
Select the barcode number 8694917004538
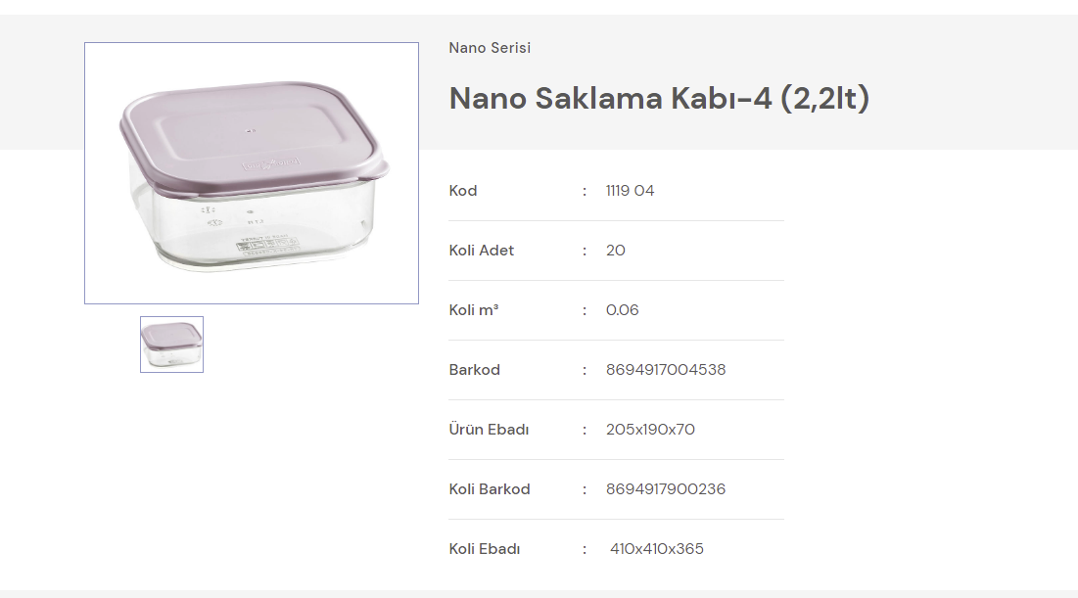[x=666, y=370]
